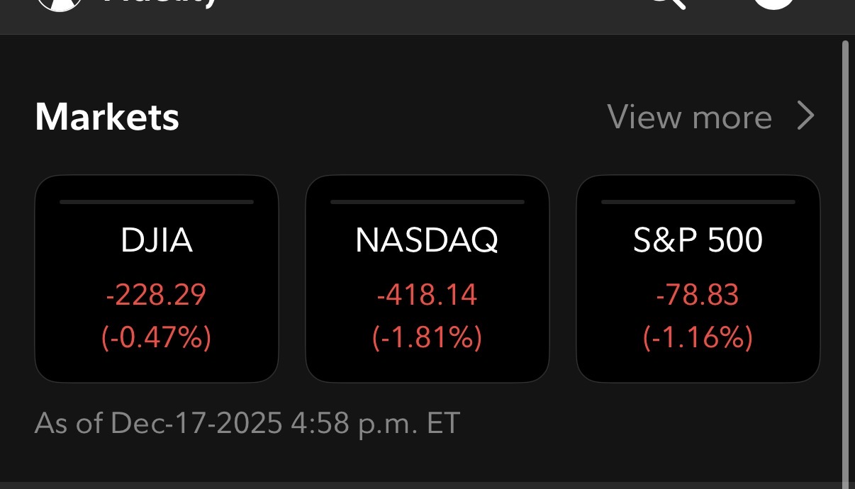Tap the S&P 500 (-1.16%) percent change

[698, 337]
